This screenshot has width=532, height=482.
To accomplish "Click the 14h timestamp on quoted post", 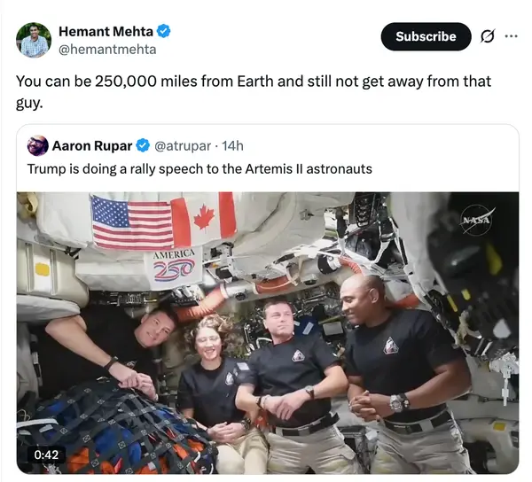I will [x=232, y=146].
